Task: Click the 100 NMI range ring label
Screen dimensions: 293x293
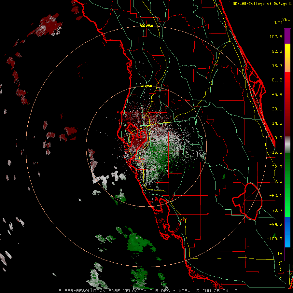Action: [146, 26]
